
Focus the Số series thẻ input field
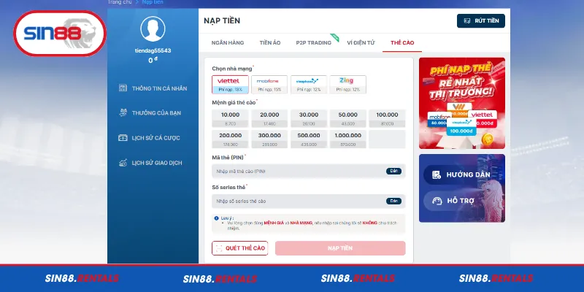tap(309, 201)
